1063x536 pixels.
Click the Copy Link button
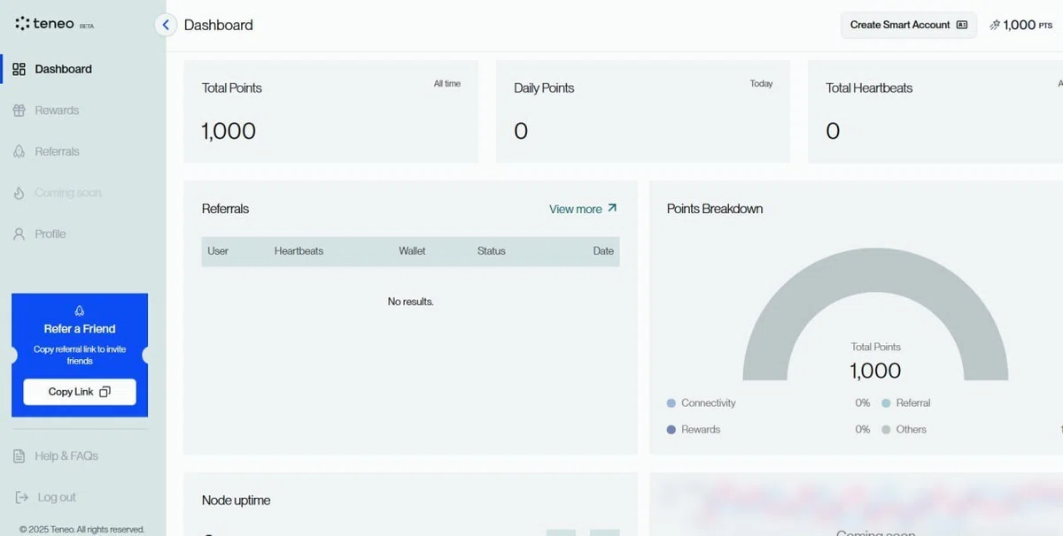pos(80,392)
